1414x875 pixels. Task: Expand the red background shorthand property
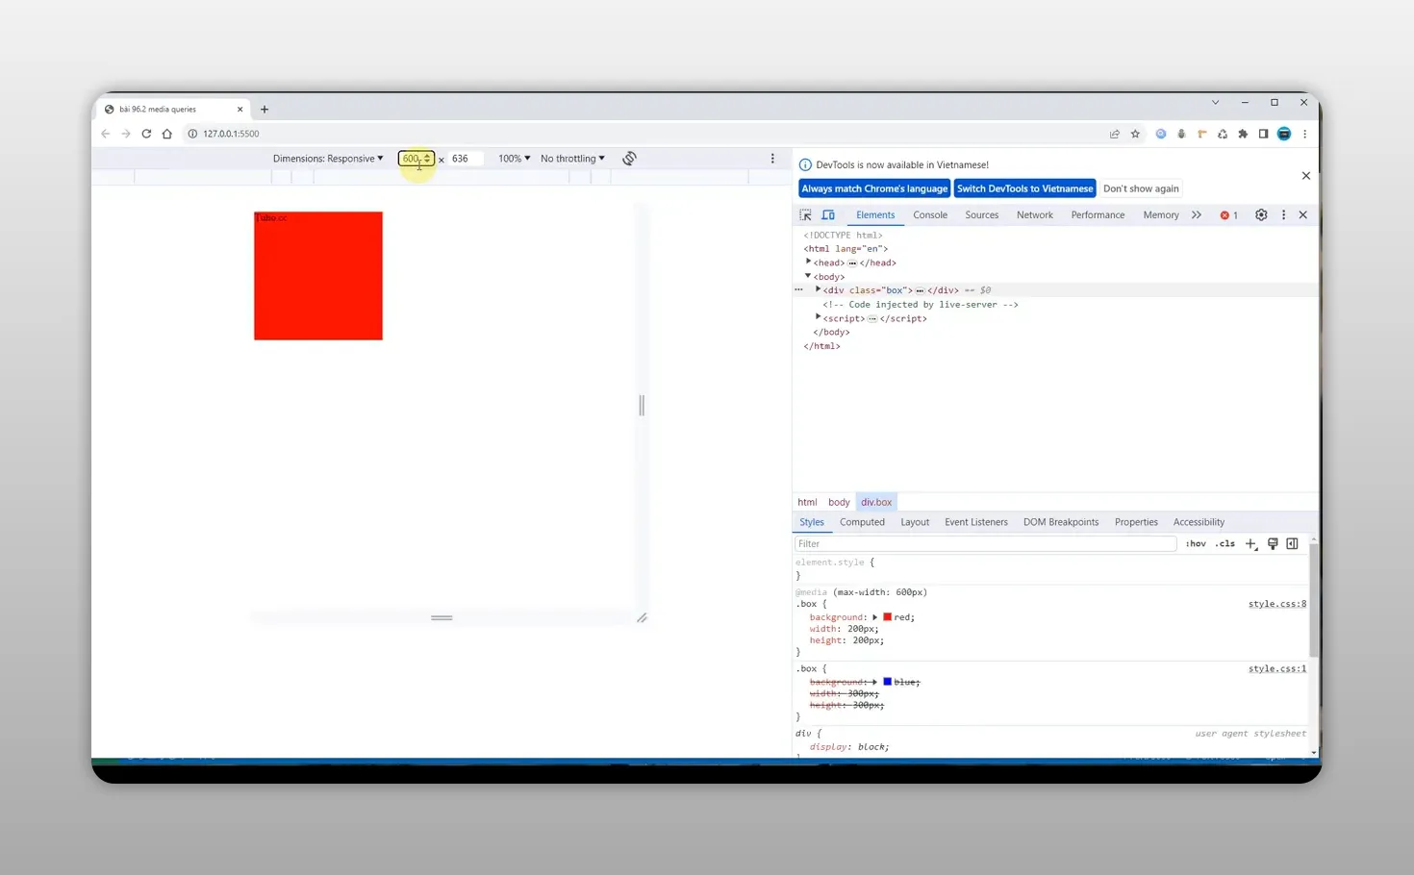point(874,617)
